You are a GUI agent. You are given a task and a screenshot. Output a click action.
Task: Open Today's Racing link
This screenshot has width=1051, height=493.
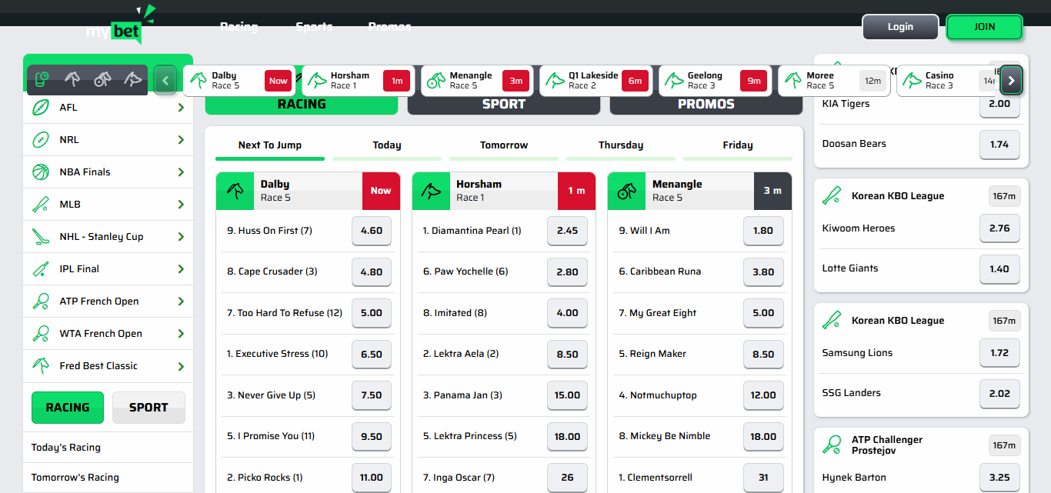[66, 448]
